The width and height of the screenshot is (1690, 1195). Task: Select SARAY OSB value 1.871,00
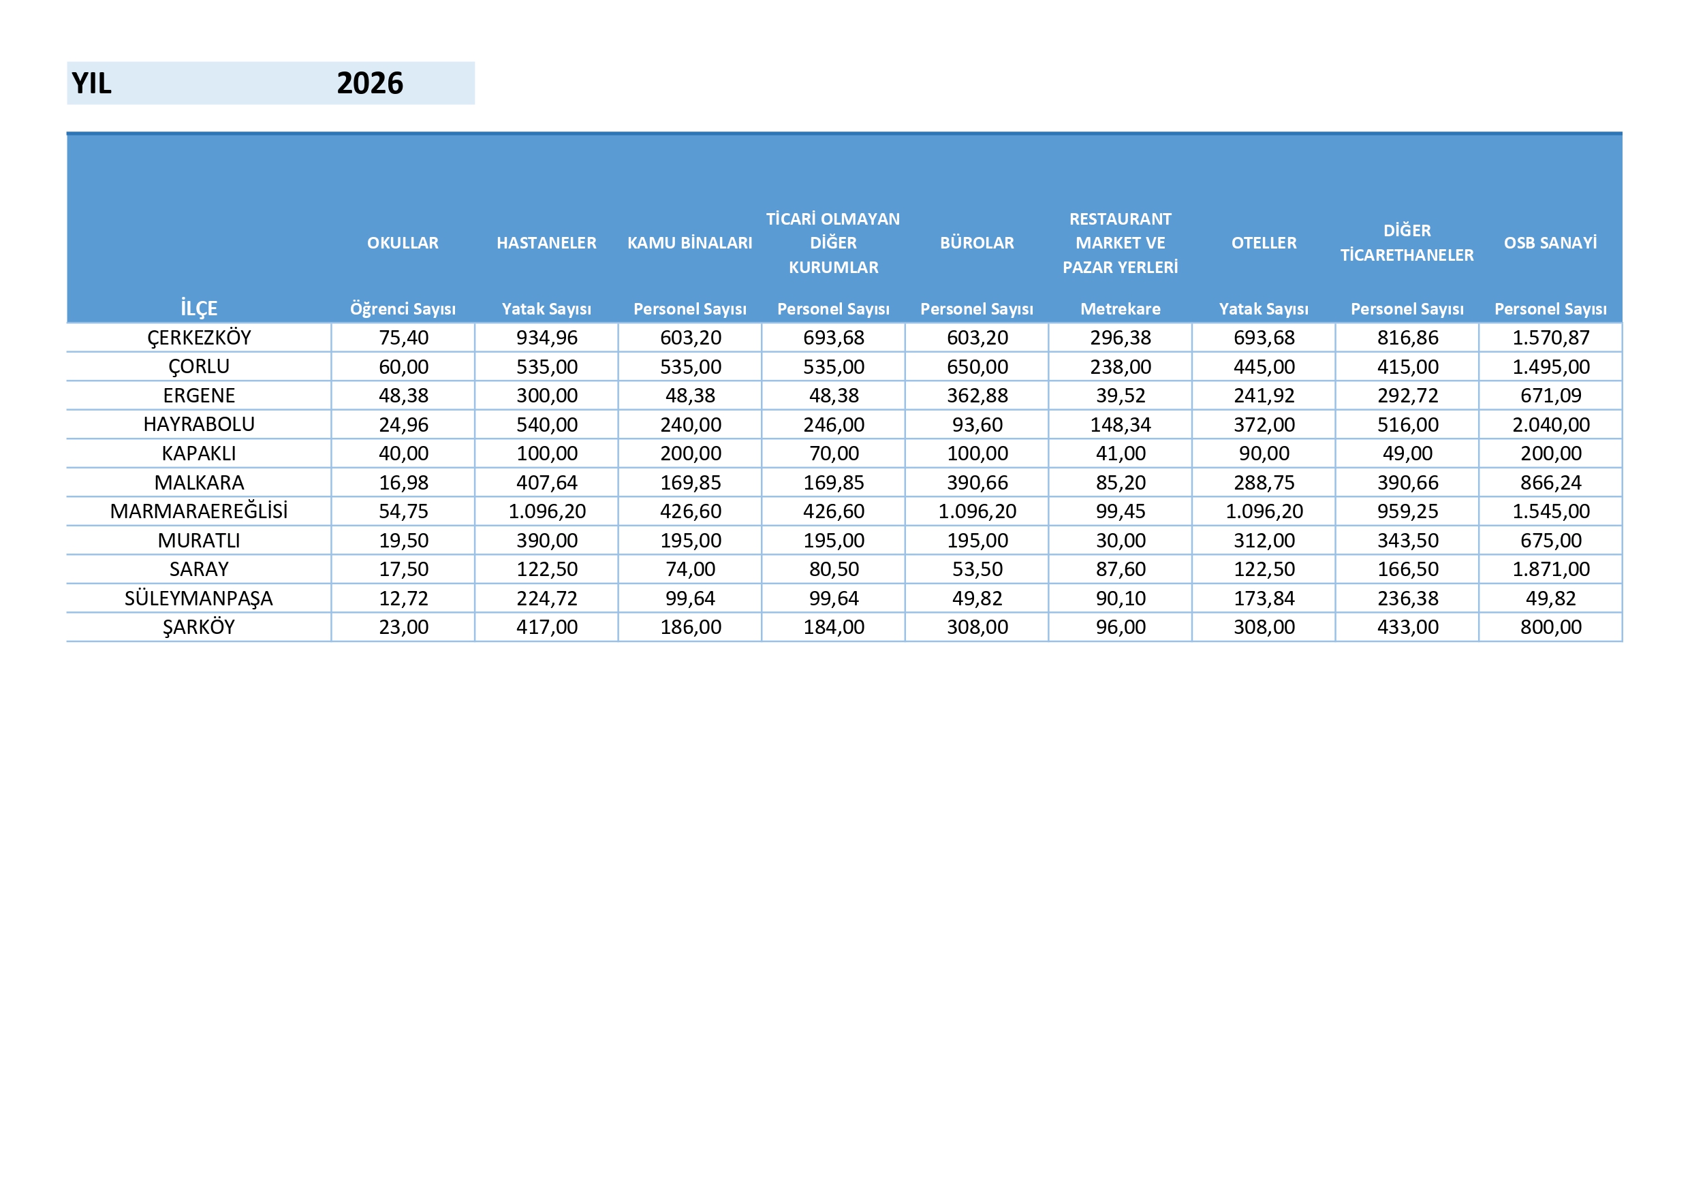point(1550,569)
